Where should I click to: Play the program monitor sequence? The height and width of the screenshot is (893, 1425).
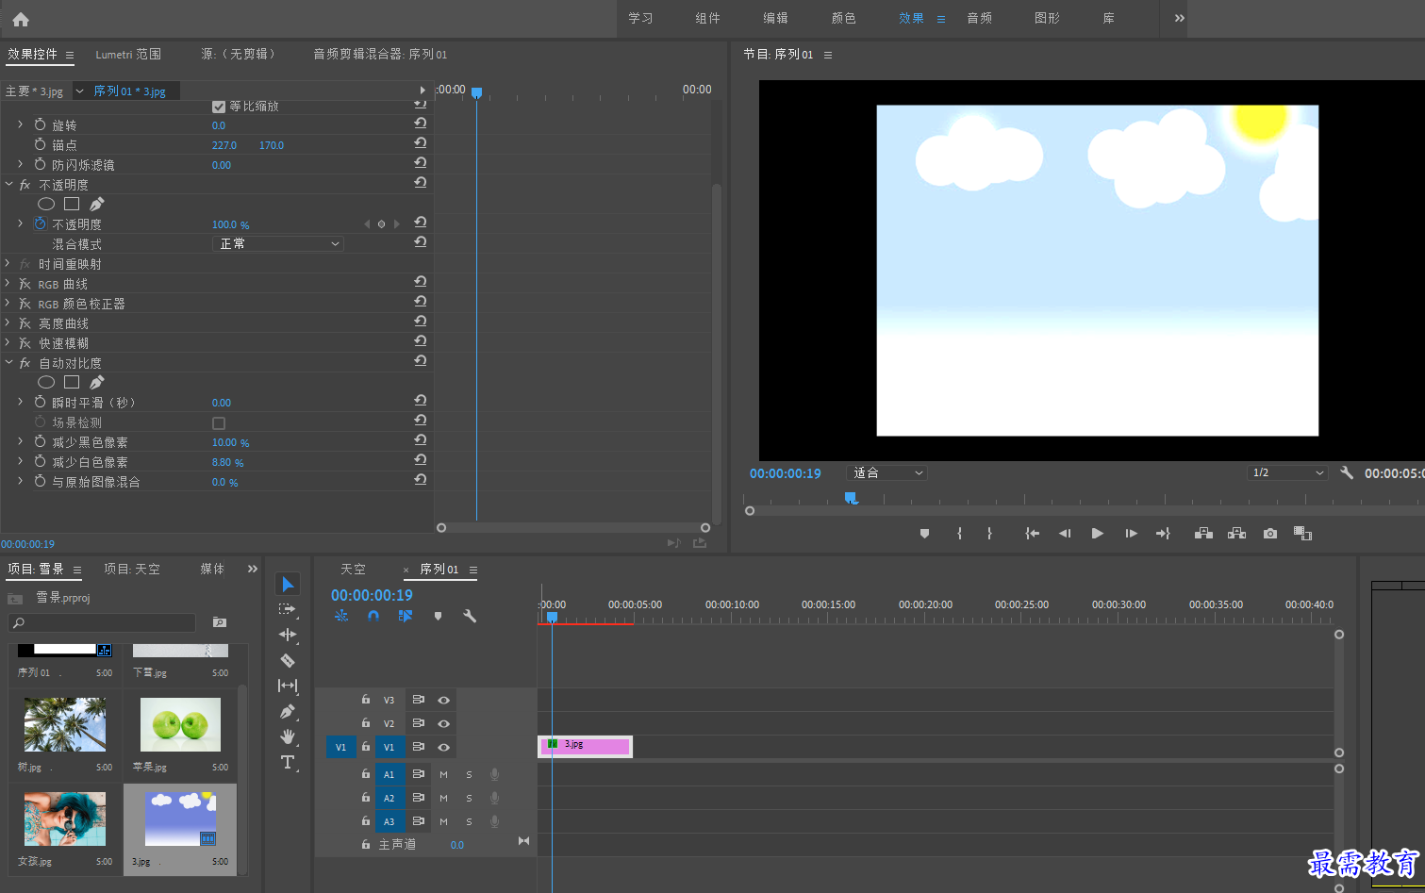[1098, 534]
